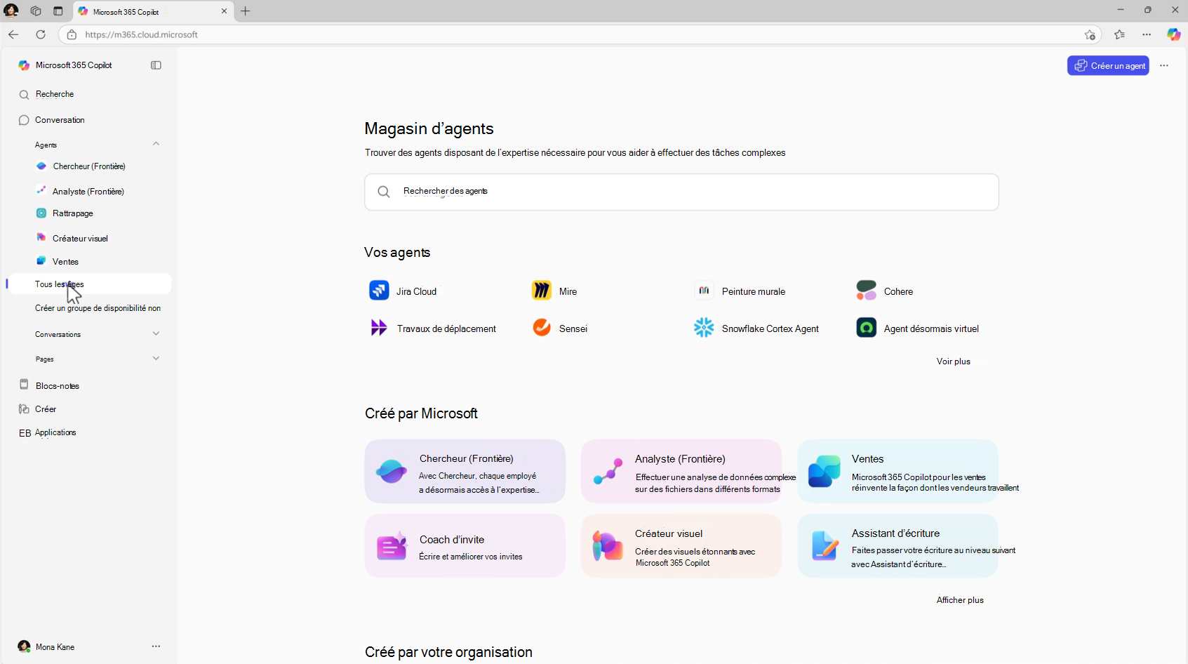Switch to the Microsoft 365 Copilot browser tab
The width and height of the screenshot is (1188, 664).
(153, 11)
